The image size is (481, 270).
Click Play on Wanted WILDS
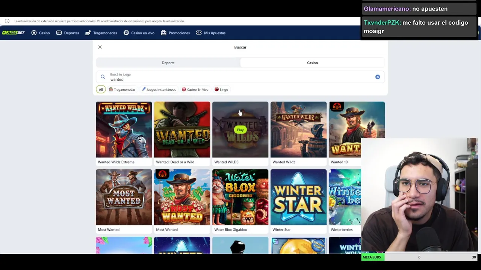[x=240, y=130]
